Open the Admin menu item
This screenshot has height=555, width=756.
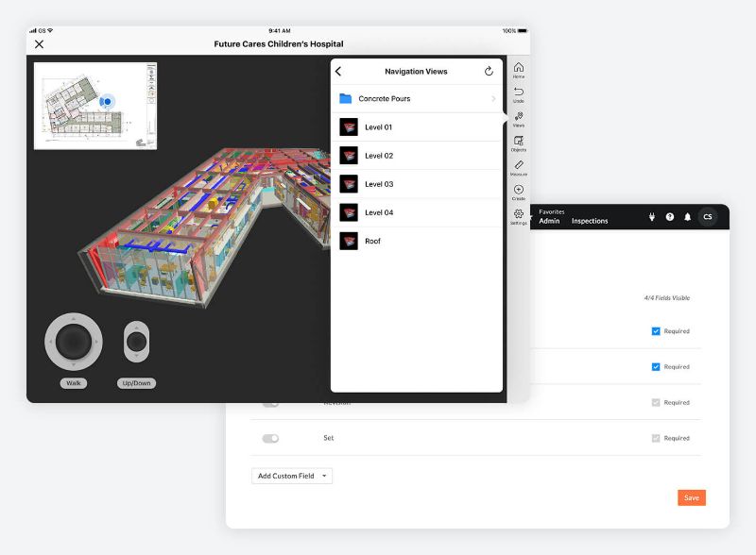[548, 221]
